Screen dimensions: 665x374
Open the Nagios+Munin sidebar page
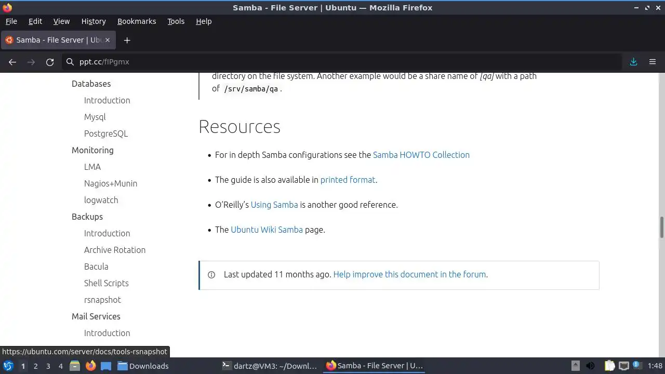(x=111, y=183)
